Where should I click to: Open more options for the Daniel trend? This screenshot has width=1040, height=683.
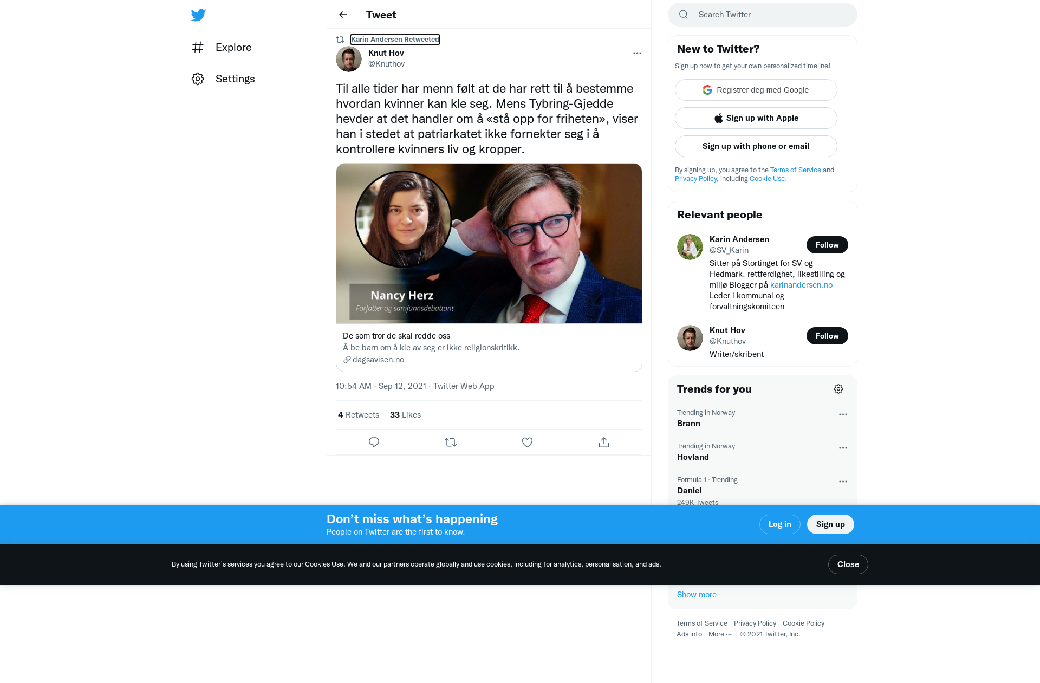pos(843,482)
